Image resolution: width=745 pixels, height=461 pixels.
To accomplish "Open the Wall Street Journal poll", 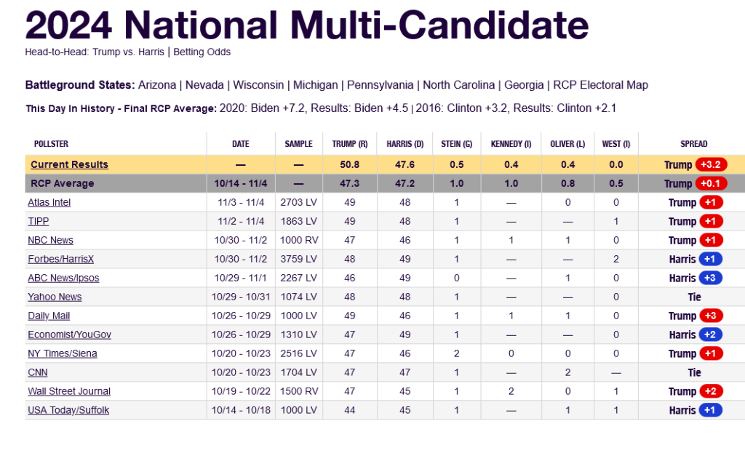I will pos(69,392).
